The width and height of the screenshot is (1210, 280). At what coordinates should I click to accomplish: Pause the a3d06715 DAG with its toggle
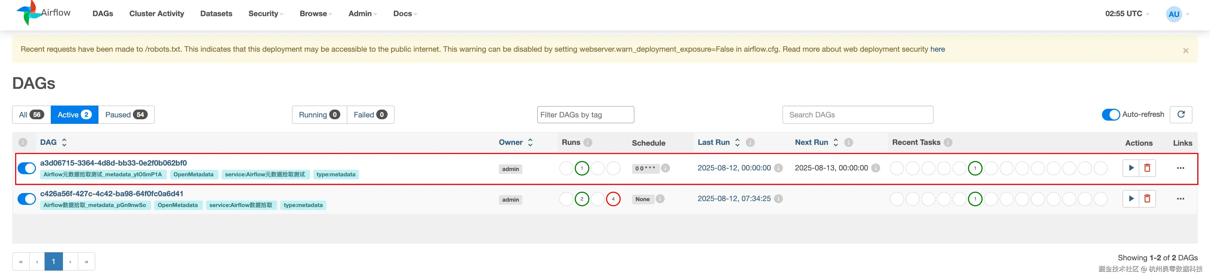point(27,168)
